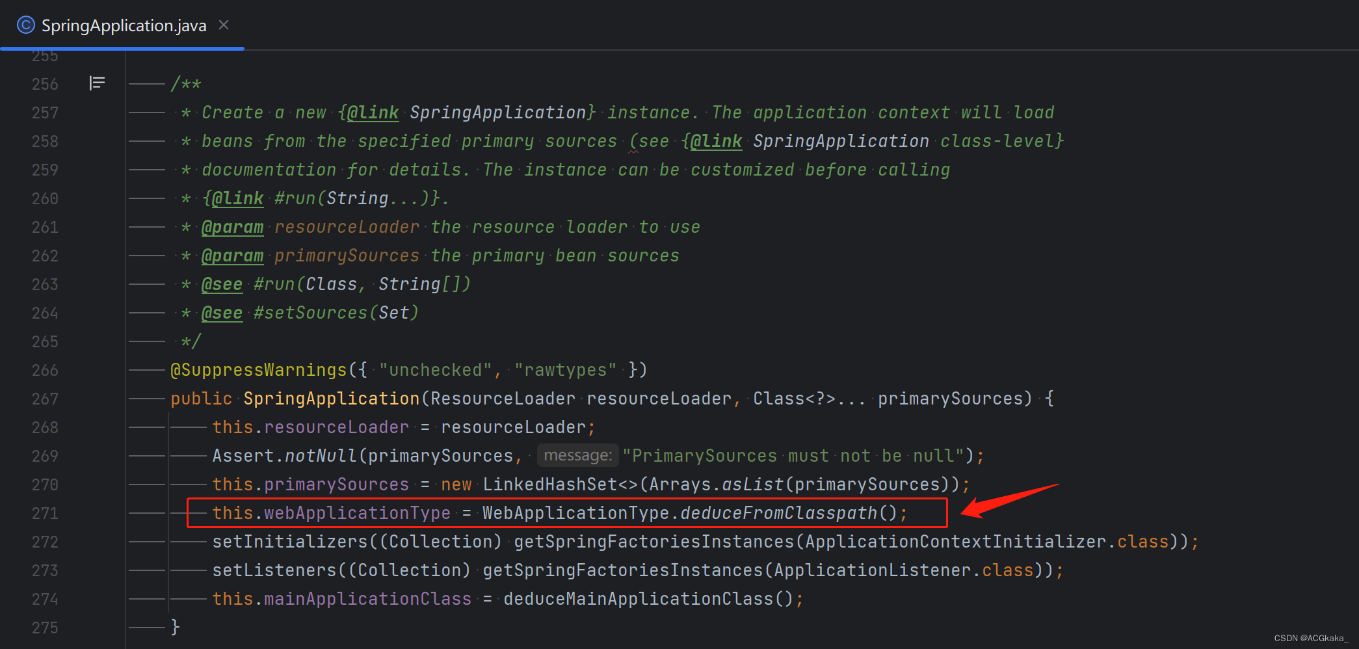The width and height of the screenshot is (1359, 649).
Task: Click the ResourceLoader parameter type
Action: click(x=503, y=399)
